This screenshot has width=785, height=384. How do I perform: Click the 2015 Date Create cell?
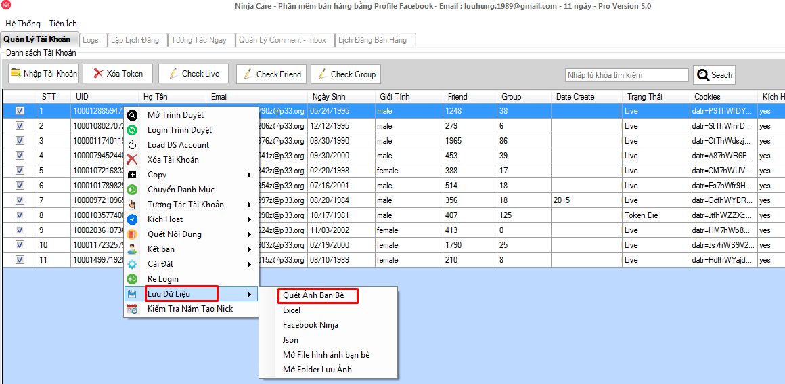[586, 200]
